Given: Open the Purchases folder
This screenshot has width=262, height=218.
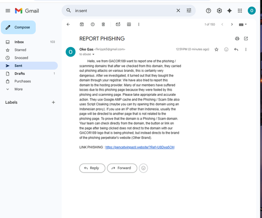Looking at the screenshot, I should 29,81.
